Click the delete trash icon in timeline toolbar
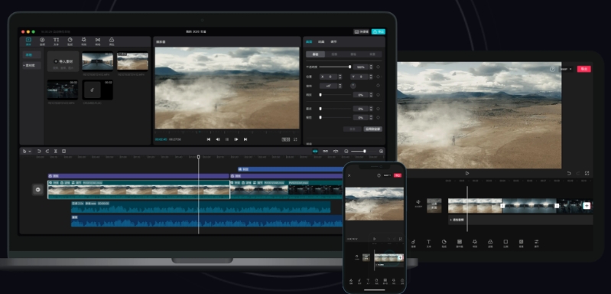 coord(64,152)
